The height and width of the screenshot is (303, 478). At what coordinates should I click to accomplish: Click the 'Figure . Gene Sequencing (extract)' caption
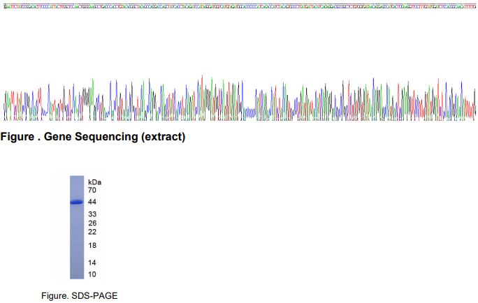click(x=93, y=137)
